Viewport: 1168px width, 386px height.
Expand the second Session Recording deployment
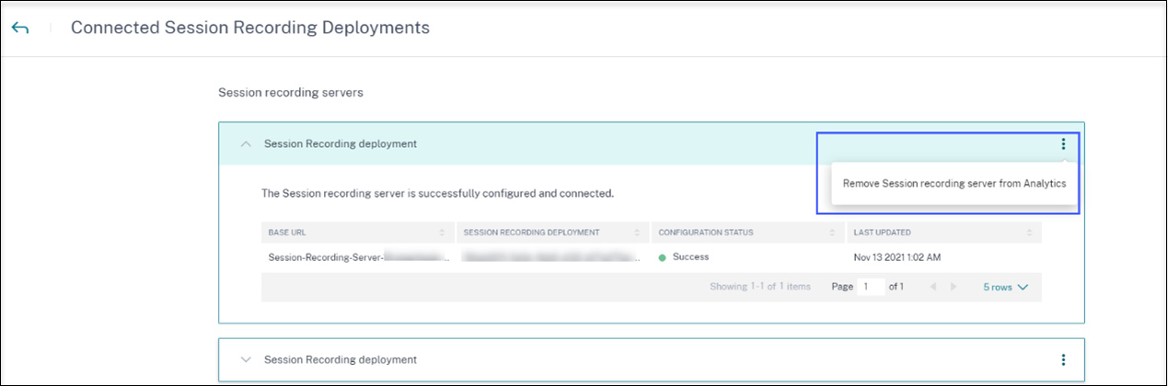(x=246, y=359)
